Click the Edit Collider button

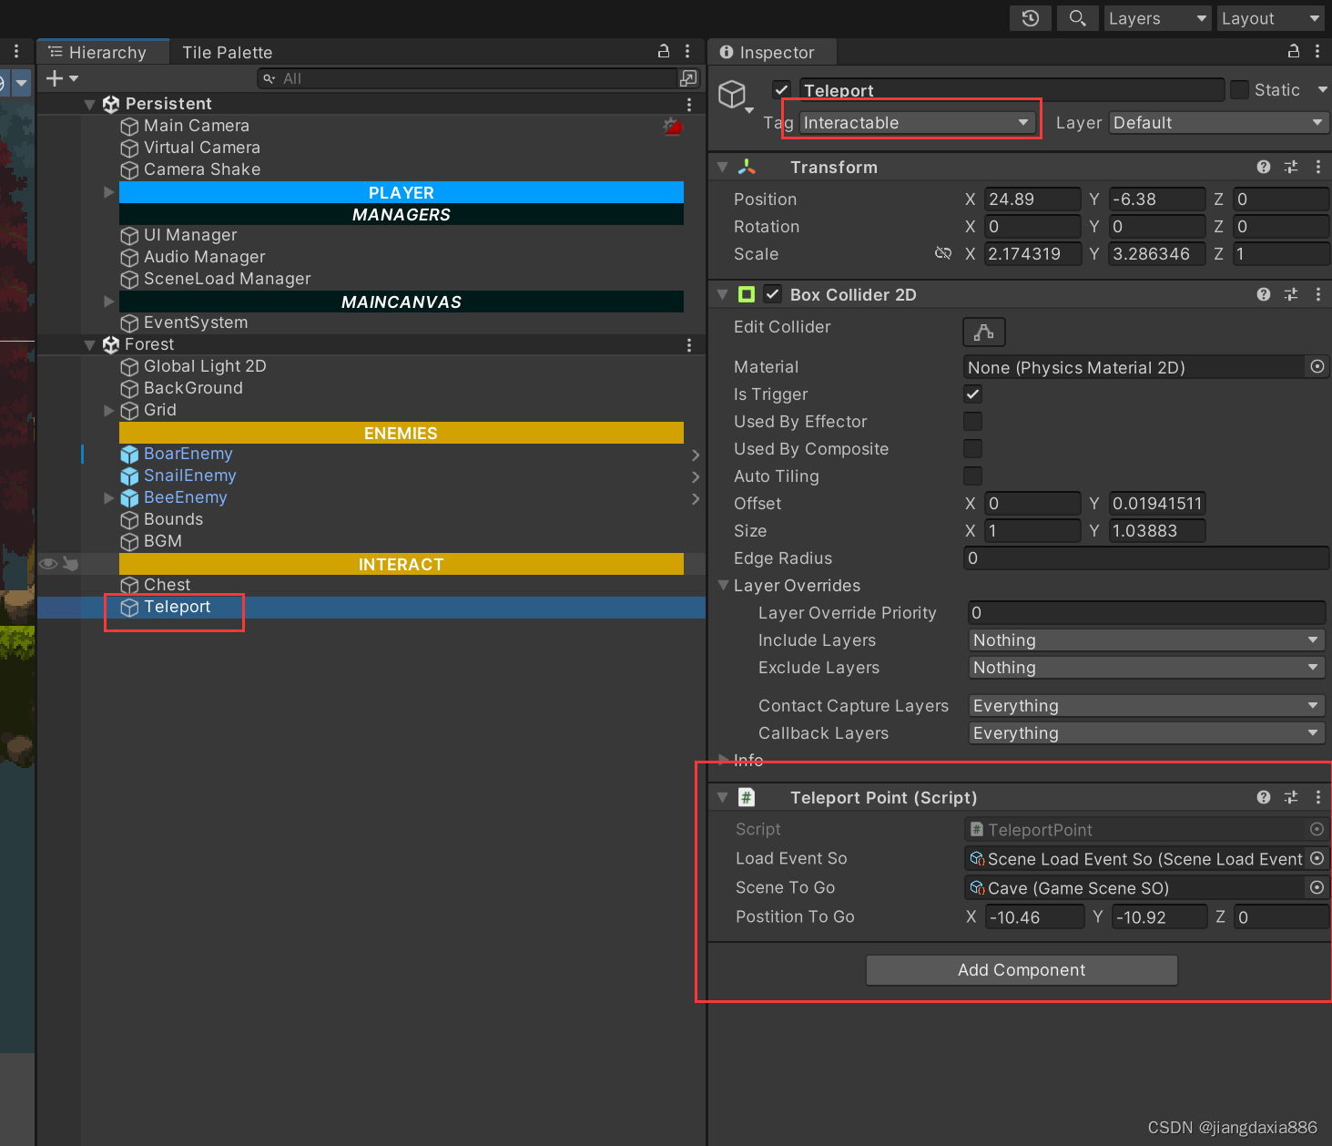984,332
